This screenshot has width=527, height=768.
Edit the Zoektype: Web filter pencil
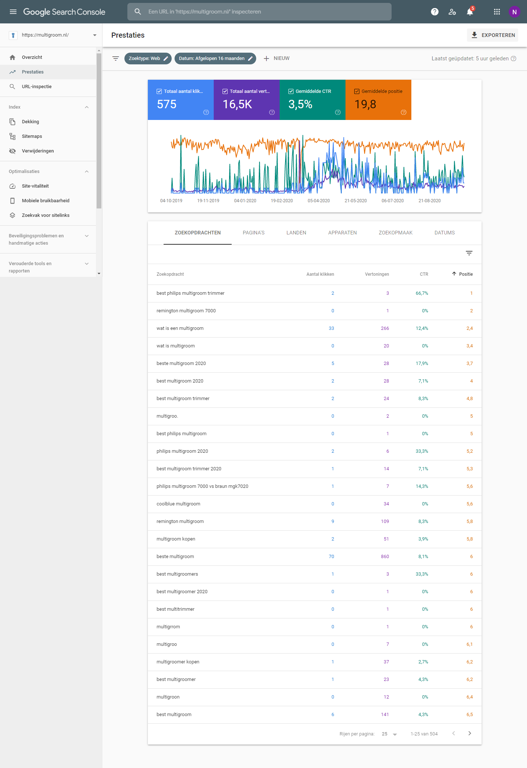[x=166, y=59]
